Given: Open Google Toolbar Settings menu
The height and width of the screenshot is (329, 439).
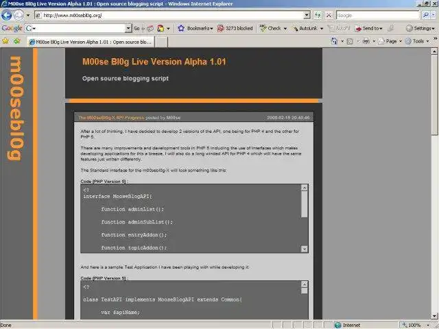Looking at the screenshot, I should click(420, 28).
